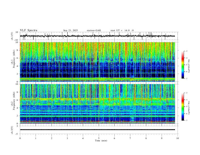The image size is (200, 155).
Task: Click the ch.1 spectrogram panel
Action: click(x=97, y=62)
